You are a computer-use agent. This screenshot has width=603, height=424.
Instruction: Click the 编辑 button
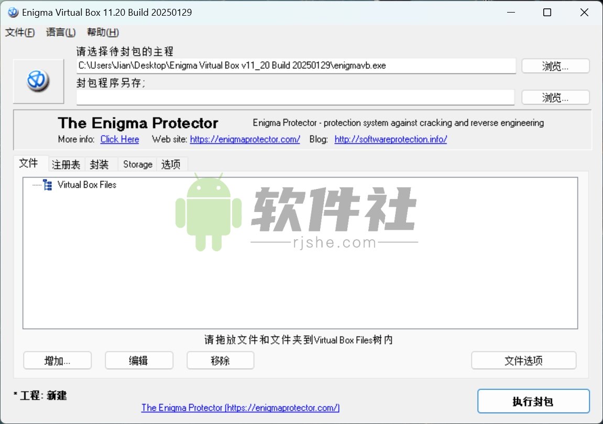click(x=139, y=360)
